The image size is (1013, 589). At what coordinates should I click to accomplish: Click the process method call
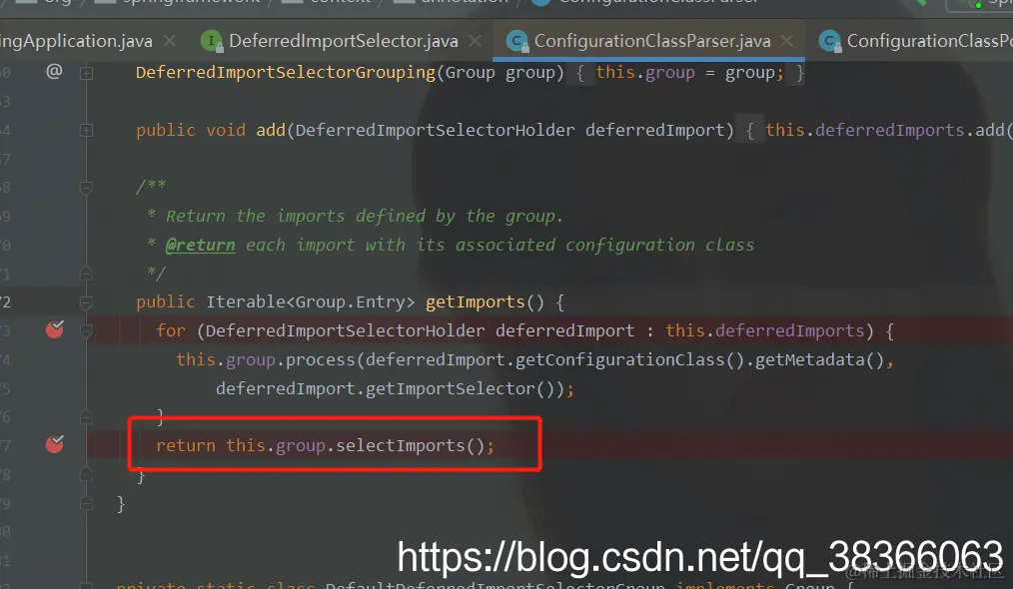pos(321,359)
